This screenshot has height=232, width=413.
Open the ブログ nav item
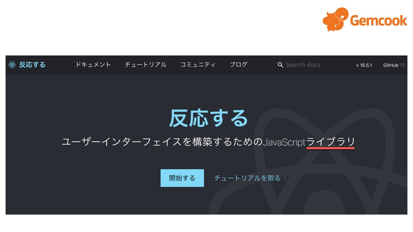click(239, 65)
